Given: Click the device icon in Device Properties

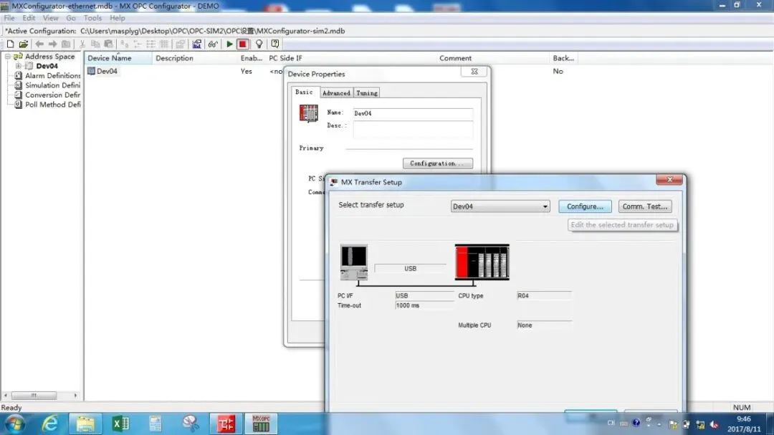Looking at the screenshot, I should 308,113.
